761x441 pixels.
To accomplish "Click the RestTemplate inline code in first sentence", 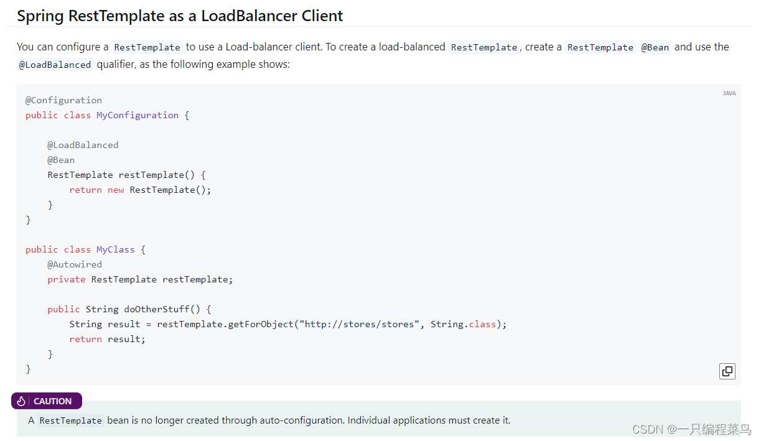I will click(x=147, y=47).
